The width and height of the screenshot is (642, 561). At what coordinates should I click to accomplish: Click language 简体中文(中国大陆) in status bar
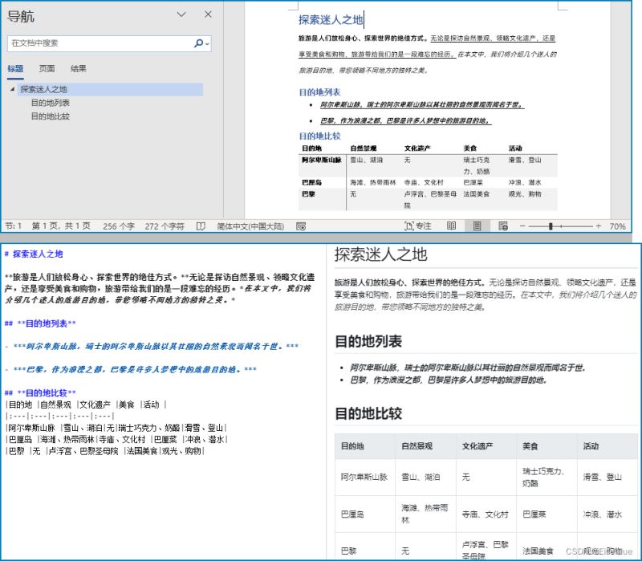250,226
